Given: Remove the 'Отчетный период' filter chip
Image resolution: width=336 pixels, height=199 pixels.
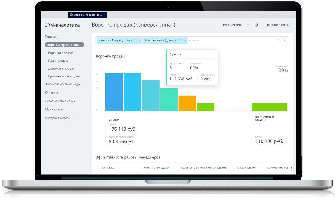Looking at the screenshot, I should pos(140,40).
